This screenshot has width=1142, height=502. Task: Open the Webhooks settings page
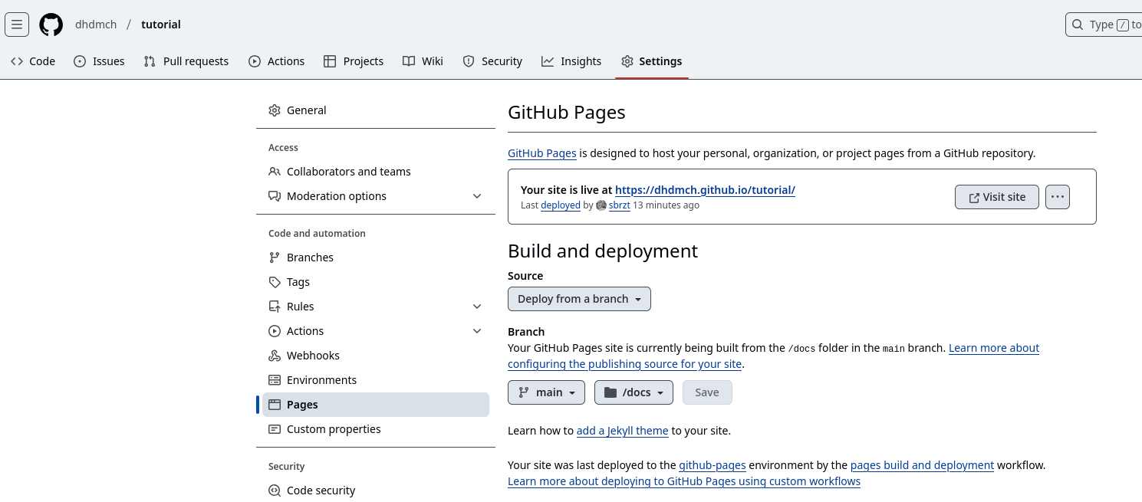click(x=312, y=356)
